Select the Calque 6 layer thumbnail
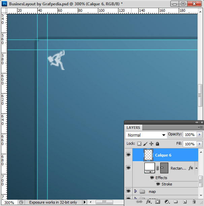204x206 pixels. point(148,155)
